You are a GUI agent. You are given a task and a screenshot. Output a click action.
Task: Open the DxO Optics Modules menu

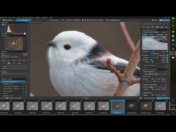tap(28, 18)
